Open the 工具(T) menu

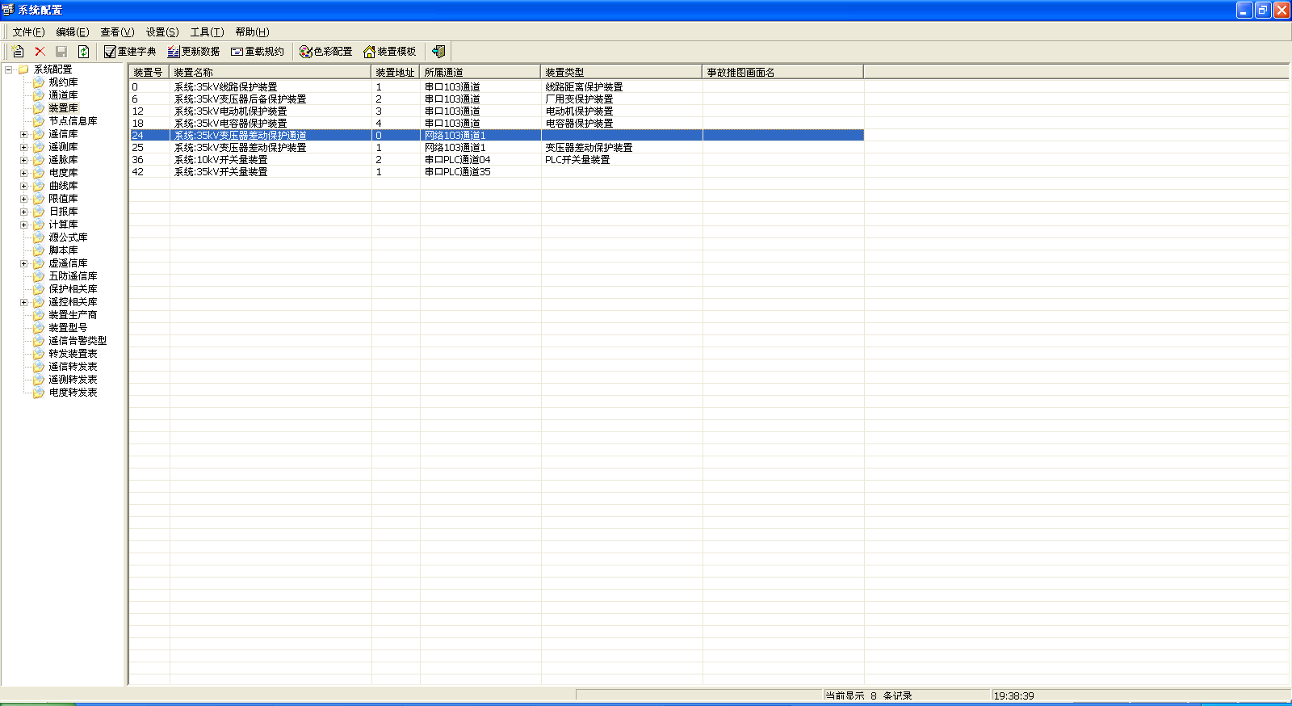point(207,32)
